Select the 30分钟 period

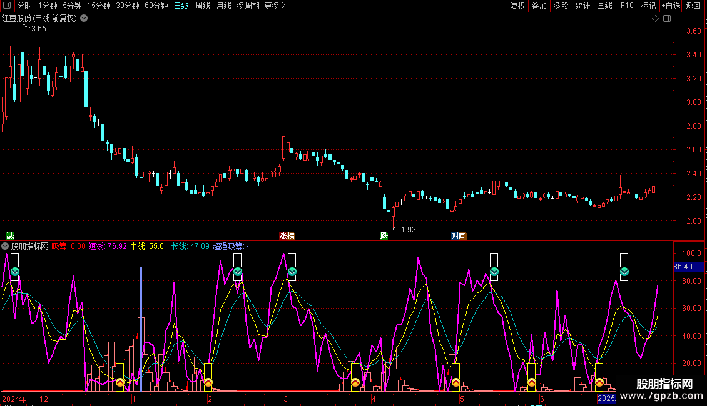click(x=127, y=6)
